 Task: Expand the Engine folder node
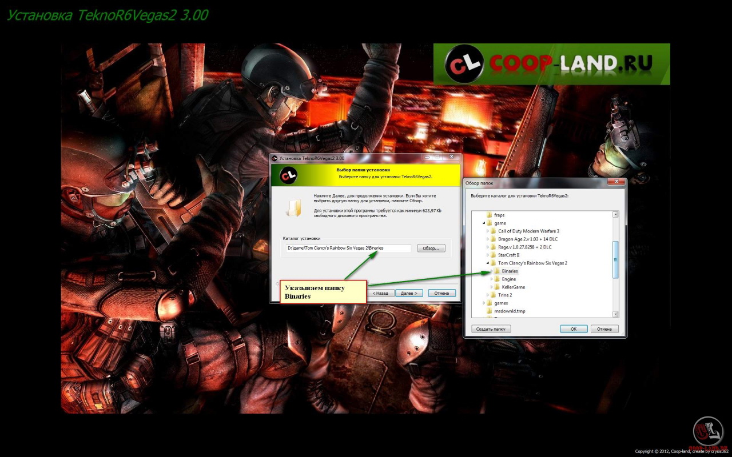(x=492, y=279)
